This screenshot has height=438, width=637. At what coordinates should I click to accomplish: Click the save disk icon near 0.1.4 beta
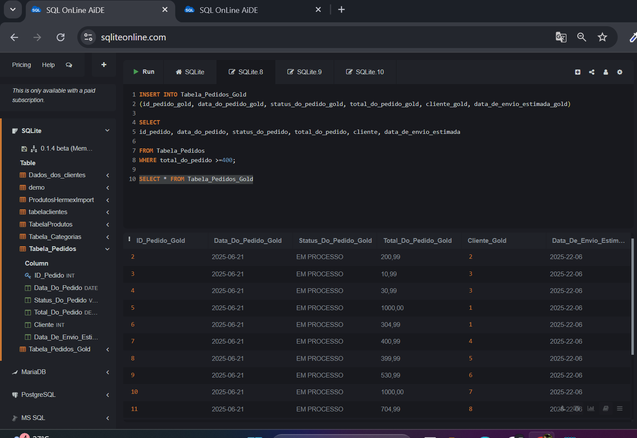(24, 149)
